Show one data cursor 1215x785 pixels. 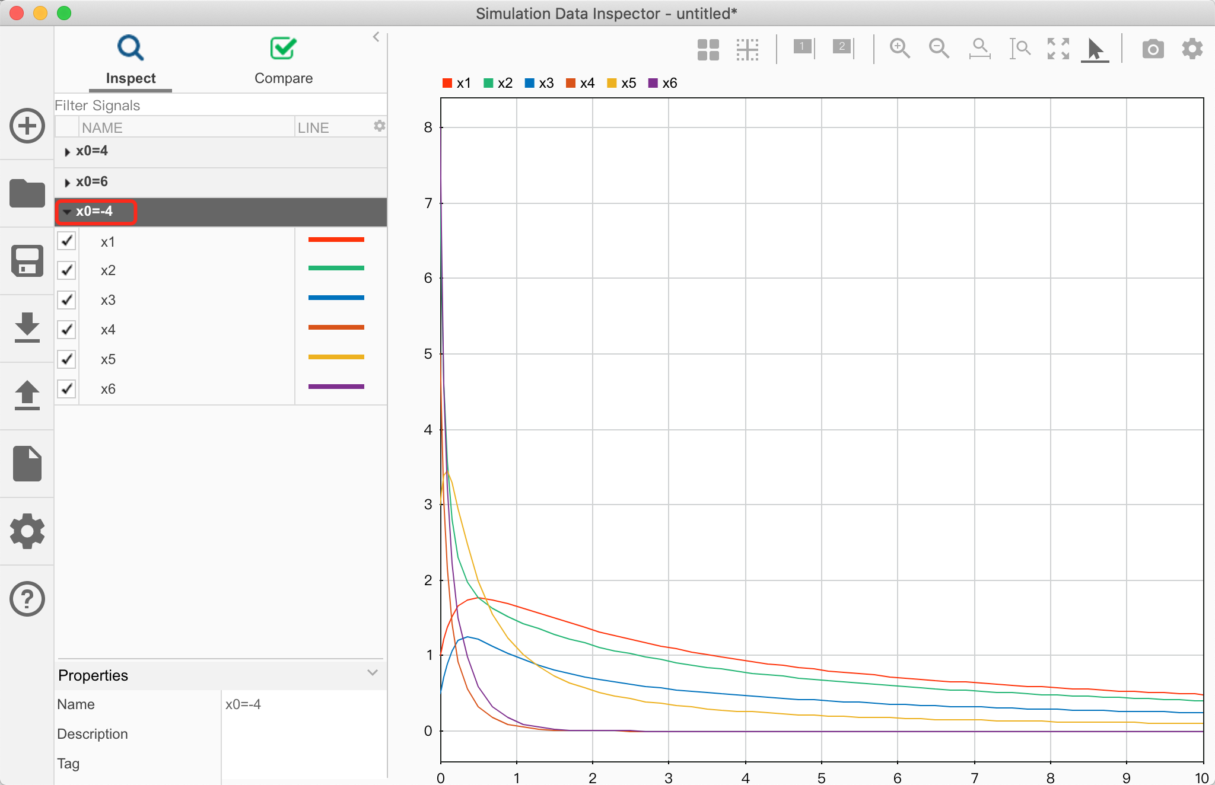coord(803,47)
